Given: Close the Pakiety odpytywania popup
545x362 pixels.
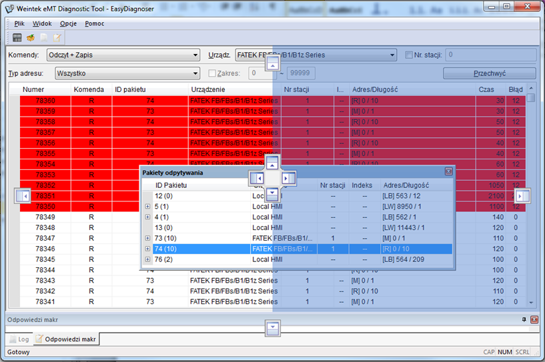Looking at the screenshot, I should click(x=449, y=171).
